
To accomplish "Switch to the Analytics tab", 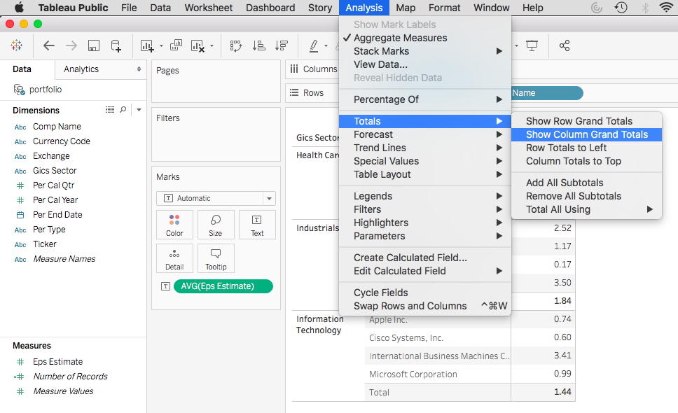I will 81,69.
